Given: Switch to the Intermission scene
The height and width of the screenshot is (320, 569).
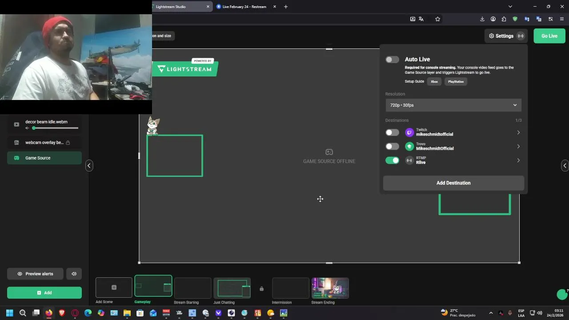Looking at the screenshot, I should (290, 288).
